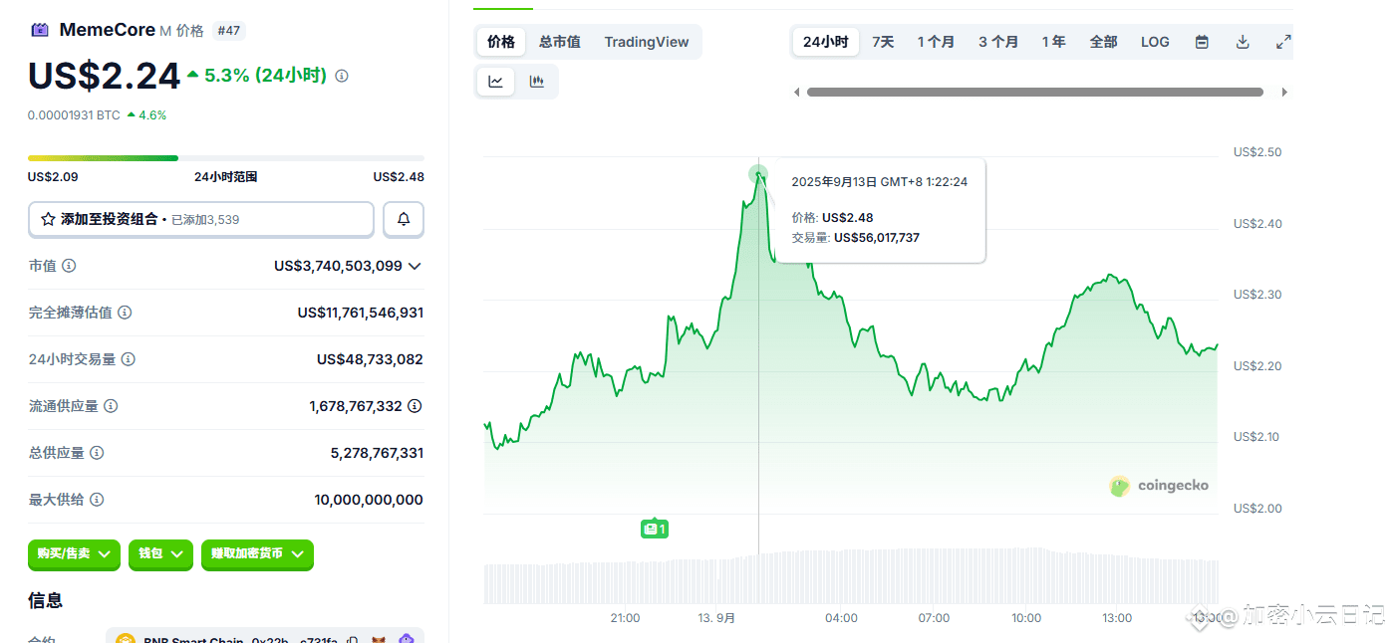Screen dimensions: 1394x643
Task: Switch to the line chart view icon
Action: [x=496, y=82]
